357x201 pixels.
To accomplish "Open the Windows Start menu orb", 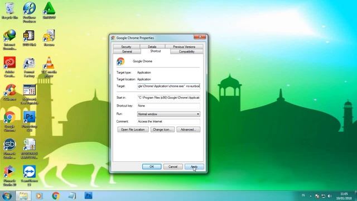I will (7, 196).
